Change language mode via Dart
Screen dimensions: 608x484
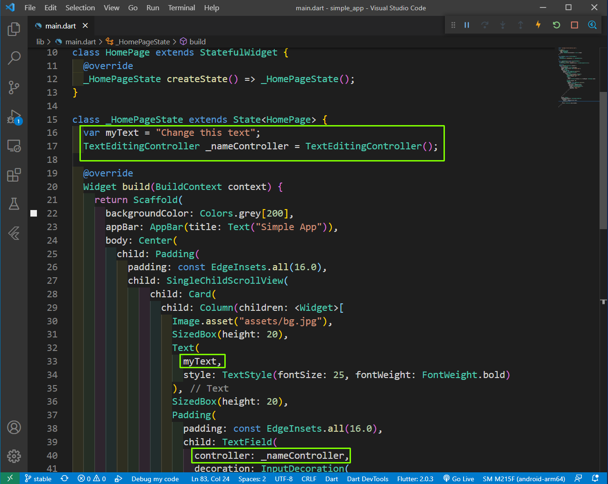331,478
